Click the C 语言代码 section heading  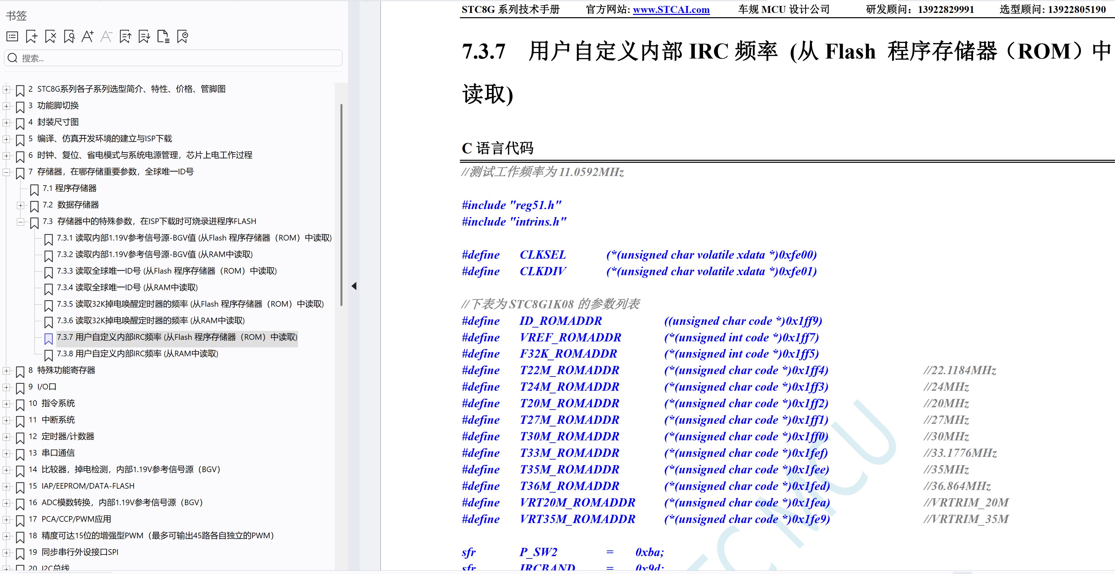click(x=497, y=148)
